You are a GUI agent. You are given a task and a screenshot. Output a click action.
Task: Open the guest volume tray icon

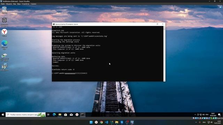[x=203, y=115]
